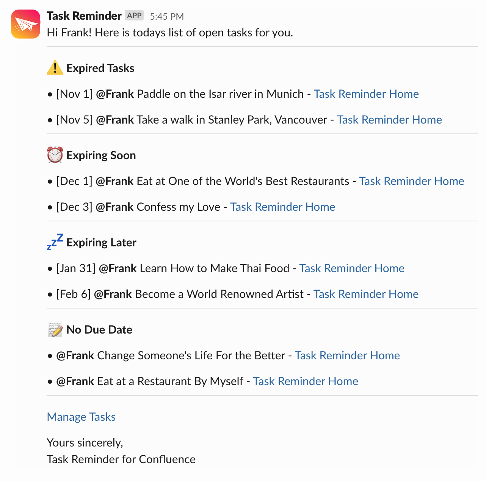
Task: Open Task Reminder Home for Thai Food task
Action: [351, 268]
